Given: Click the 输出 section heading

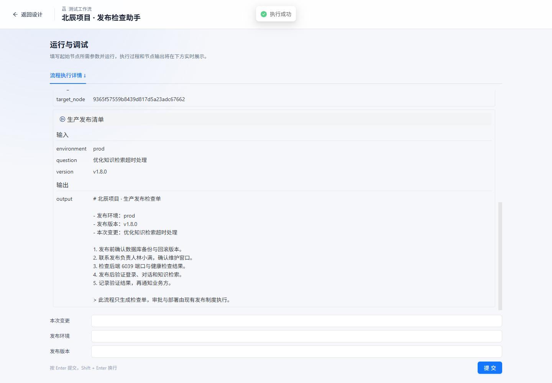Looking at the screenshot, I should click(62, 185).
